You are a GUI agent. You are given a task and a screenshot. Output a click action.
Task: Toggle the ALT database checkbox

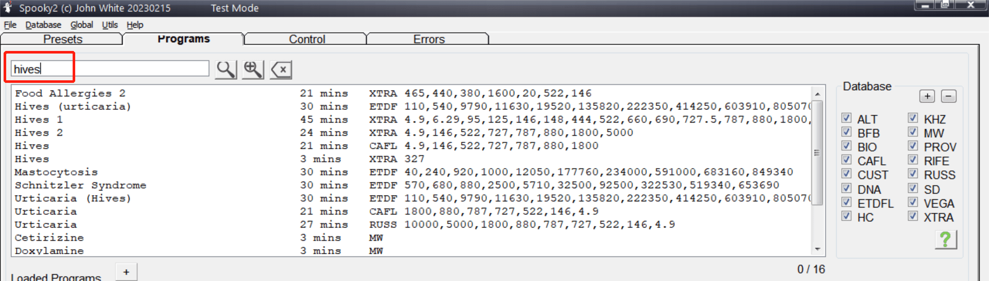click(x=846, y=118)
